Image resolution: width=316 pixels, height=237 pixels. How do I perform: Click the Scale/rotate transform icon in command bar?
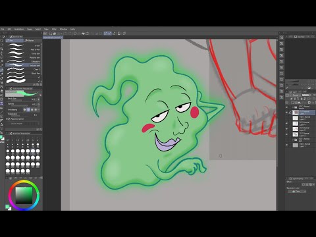click(87, 34)
